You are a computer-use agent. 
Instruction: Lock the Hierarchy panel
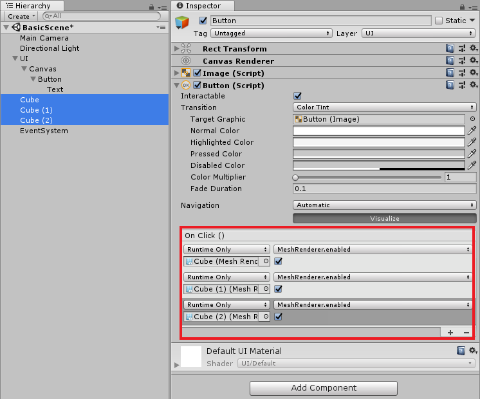tap(151, 6)
